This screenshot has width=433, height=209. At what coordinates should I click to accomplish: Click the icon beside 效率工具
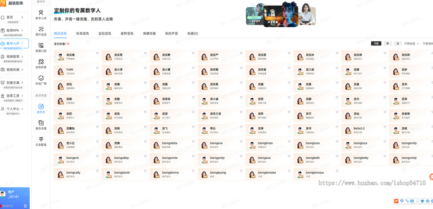pyautogui.click(x=3, y=96)
